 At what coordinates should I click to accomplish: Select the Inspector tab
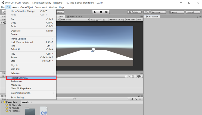(152, 17)
